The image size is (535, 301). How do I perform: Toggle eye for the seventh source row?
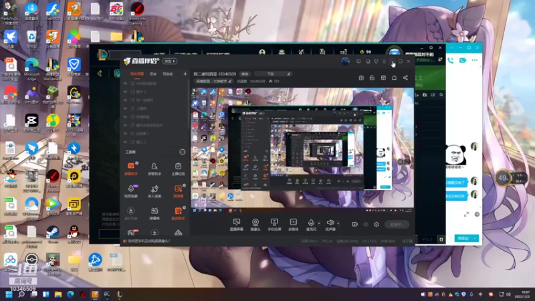point(126,133)
